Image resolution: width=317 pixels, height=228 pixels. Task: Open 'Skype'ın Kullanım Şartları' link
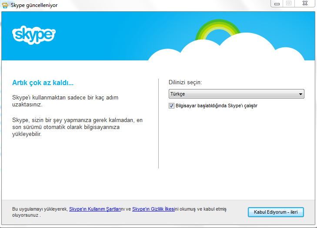pyautogui.click(x=95, y=209)
